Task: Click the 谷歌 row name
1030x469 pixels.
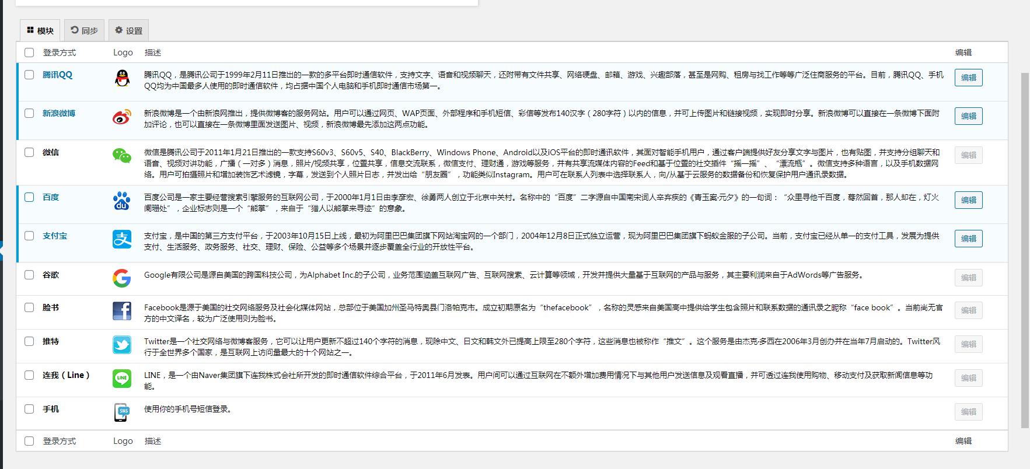Action: point(51,275)
